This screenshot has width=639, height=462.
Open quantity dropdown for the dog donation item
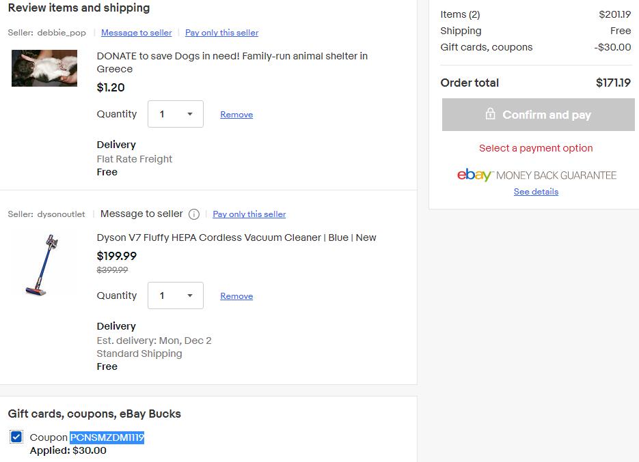(x=175, y=114)
